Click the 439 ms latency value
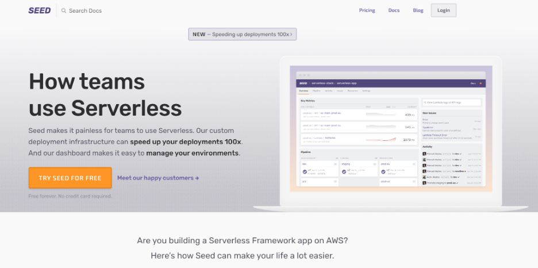Viewport: 538px width, 268px height. pos(410,115)
